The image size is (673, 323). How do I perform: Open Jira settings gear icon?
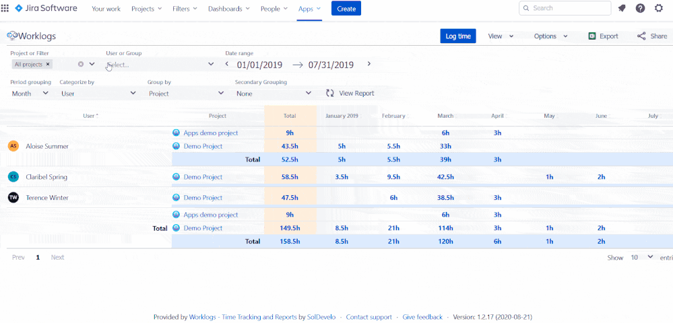click(659, 8)
